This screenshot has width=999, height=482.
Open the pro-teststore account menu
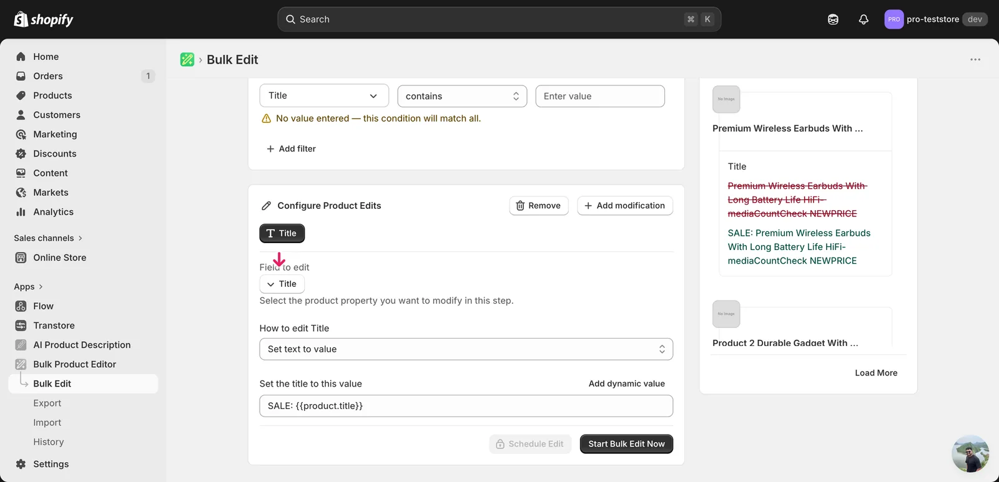(x=935, y=19)
